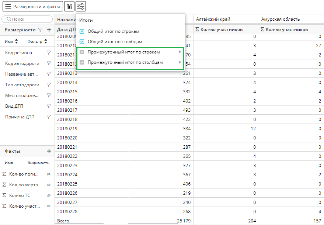Add a new dimension with the Размерности plus icon
This screenshot has height=225, width=324.
49,30
